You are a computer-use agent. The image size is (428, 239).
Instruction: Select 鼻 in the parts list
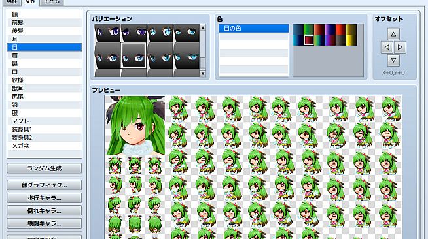coord(45,63)
